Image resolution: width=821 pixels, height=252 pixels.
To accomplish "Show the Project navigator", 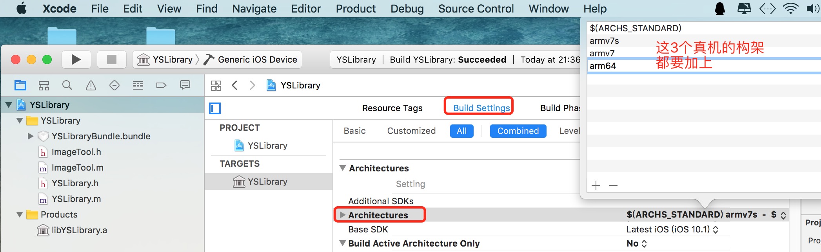I will (x=20, y=85).
